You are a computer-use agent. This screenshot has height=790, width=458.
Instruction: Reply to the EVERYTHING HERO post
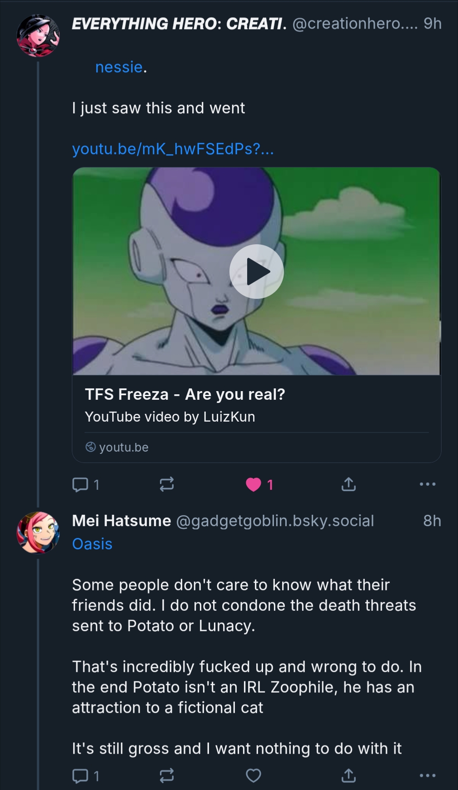pos(80,485)
